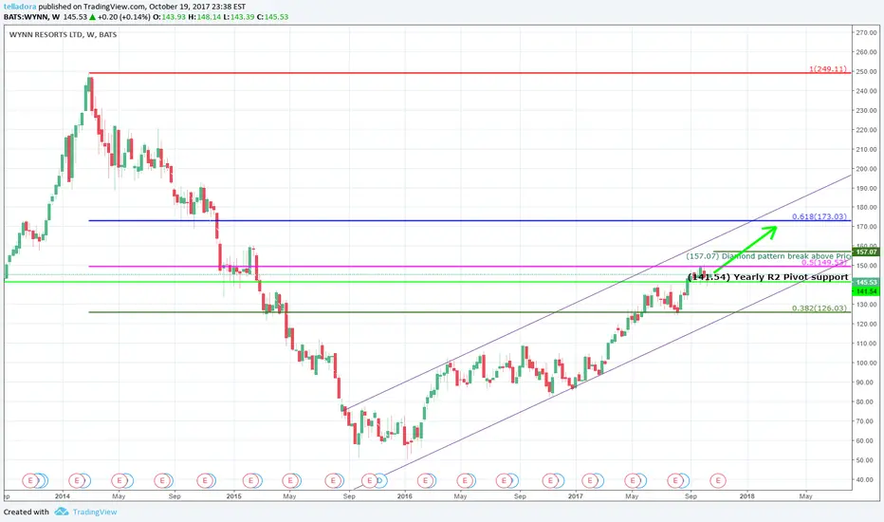The width and height of the screenshot is (884, 522).
Task: Click the 1(249.11) Fibonacci level label
Action: (x=828, y=69)
